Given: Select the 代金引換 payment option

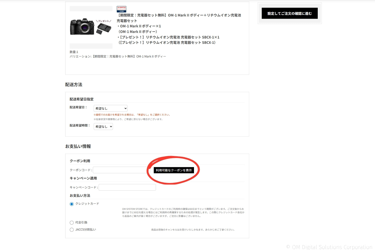Looking at the screenshot, I should [72, 222].
